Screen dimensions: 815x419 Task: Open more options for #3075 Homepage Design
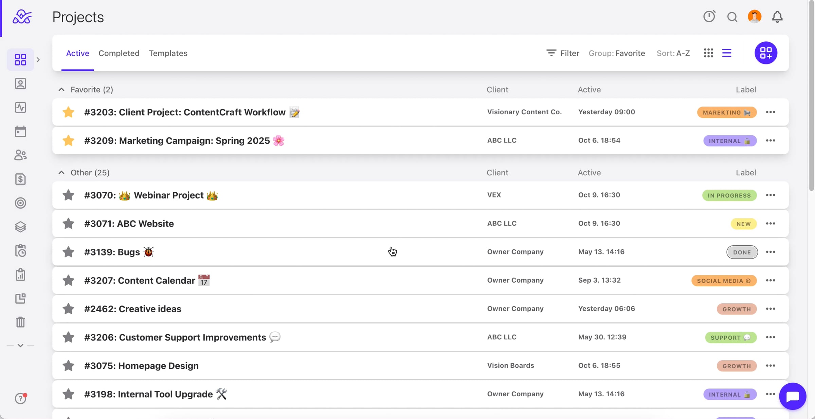point(771,366)
